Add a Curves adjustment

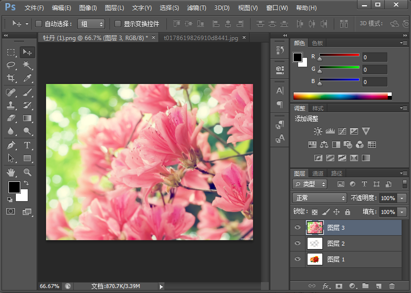coord(342,131)
